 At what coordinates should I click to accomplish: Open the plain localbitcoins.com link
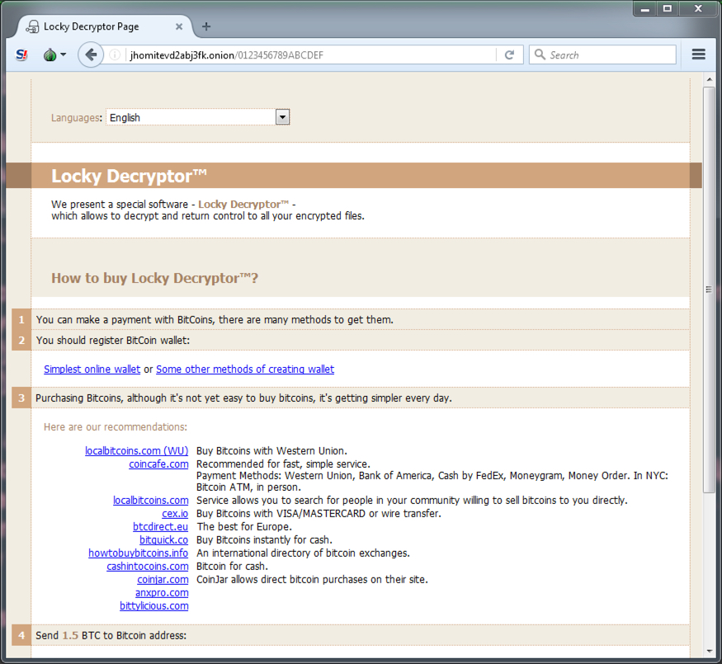point(151,500)
